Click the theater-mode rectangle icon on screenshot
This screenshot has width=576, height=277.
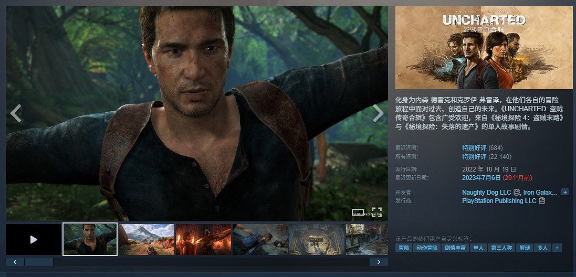358,212
